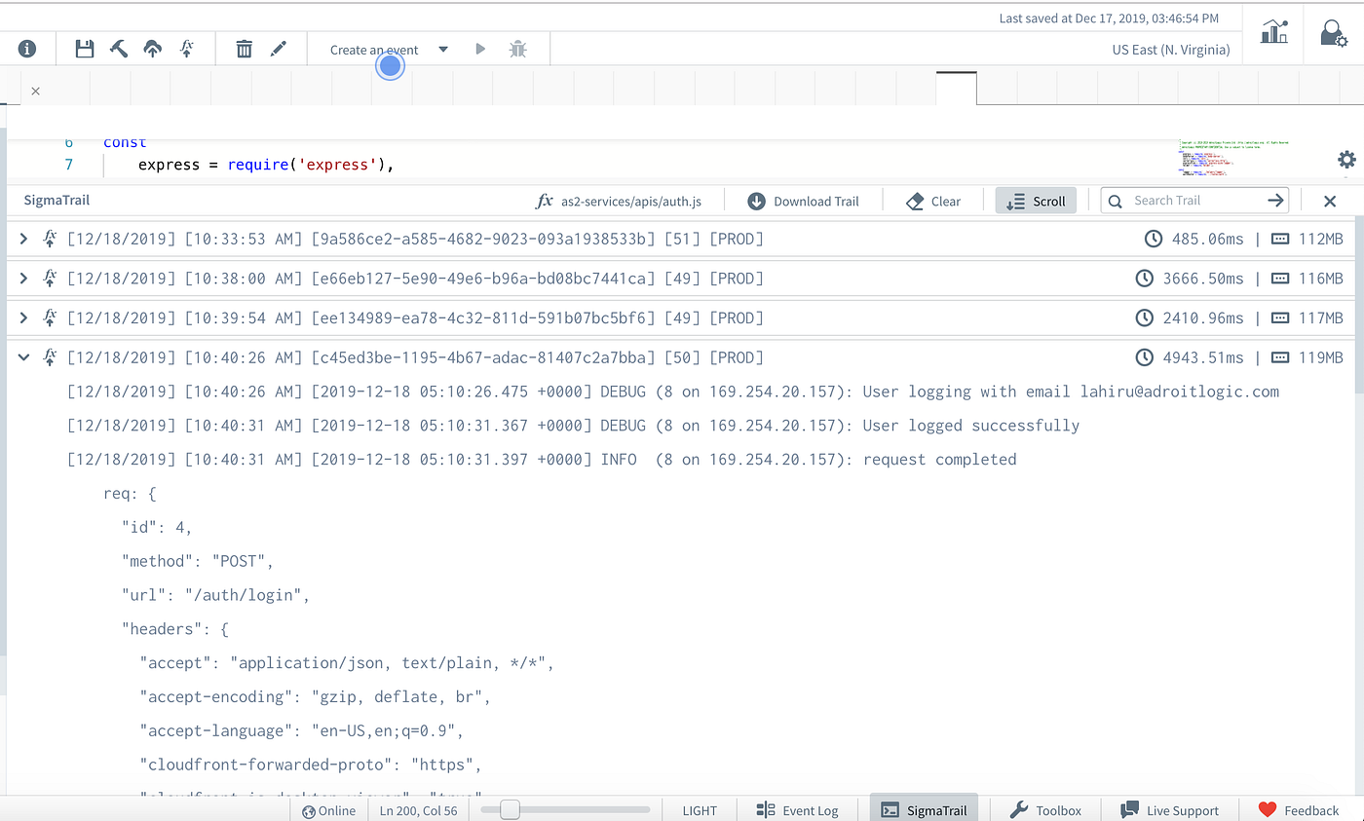Viewport: 1364px width, 821px height.
Task: Select the save project icon
Action: (84, 48)
